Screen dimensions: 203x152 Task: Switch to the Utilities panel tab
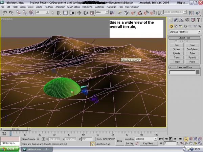click(x=199, y=20)
